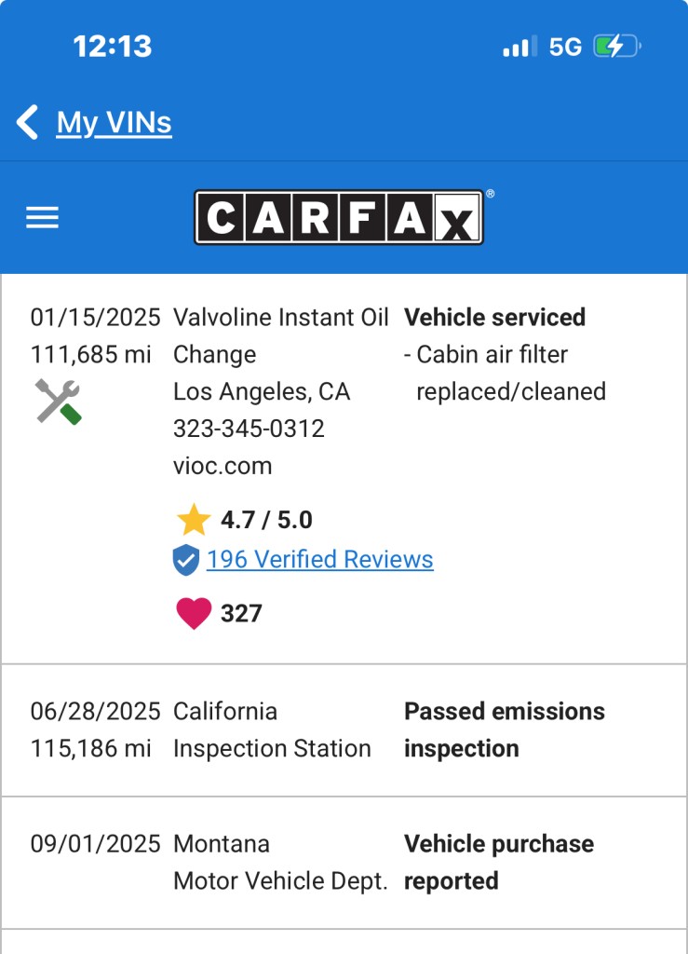
Task: Tap the wrench service icon
Action: point(58,402)
